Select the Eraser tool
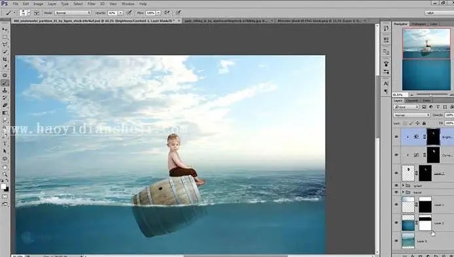The image size is (454, 257). pyautogui.click(x=5, y=105)
